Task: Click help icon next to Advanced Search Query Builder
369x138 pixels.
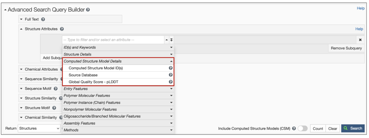Action: pyautogui.click(x=88, y=10)
